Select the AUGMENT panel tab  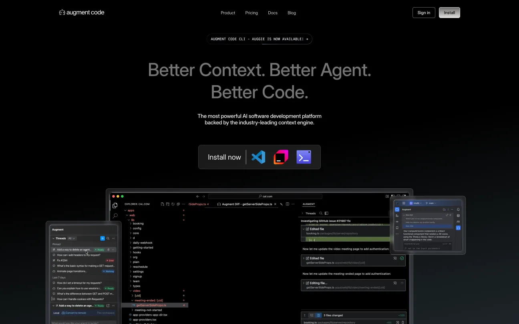tap(309, 204)
